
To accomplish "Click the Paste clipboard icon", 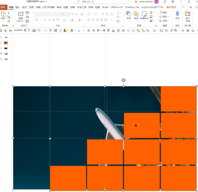I will coord(3,14).
